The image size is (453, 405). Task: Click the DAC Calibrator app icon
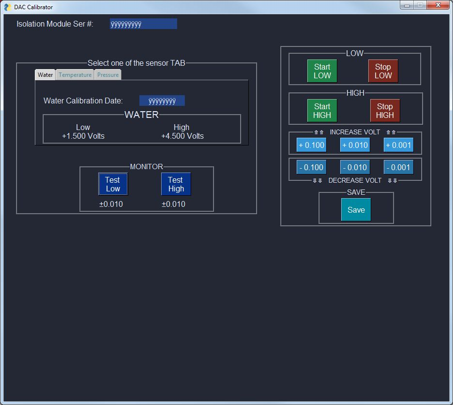[7, 7]
